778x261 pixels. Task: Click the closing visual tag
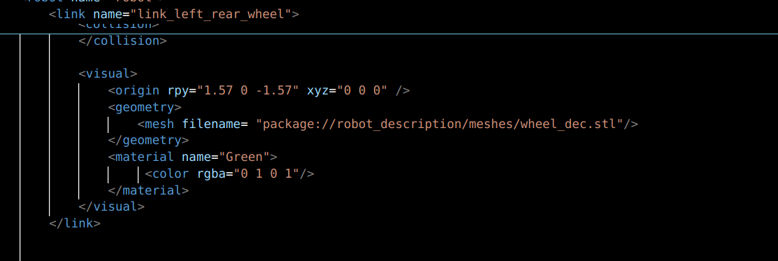pos(112,207)
